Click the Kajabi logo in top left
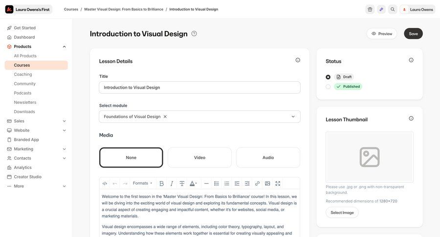The width and height of the screenshot is (440, 237). [x=9, y=9]
